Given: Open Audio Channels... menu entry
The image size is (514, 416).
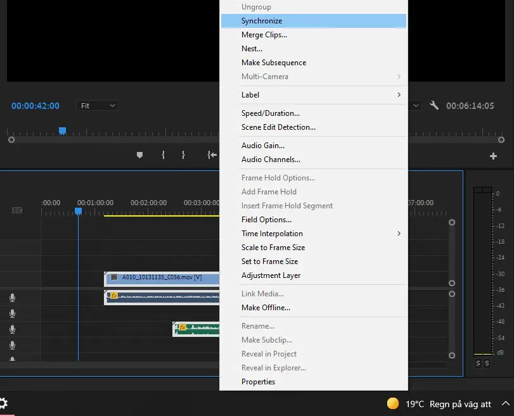Looking at the screenshot, I should 314,160.
